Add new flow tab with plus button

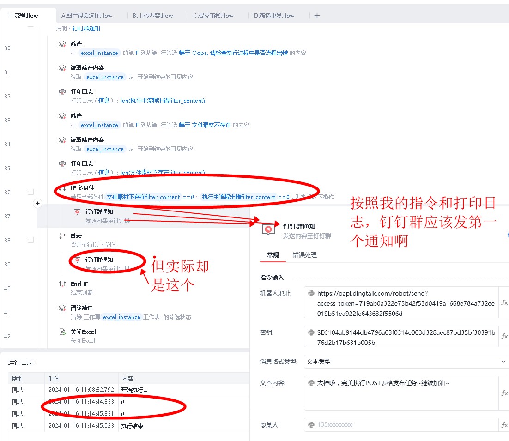[x=317, y=16]
